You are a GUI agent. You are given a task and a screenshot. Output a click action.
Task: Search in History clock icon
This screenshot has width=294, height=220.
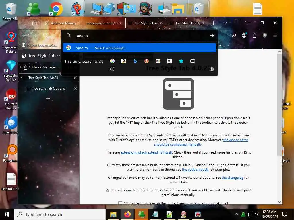point(112,69)
